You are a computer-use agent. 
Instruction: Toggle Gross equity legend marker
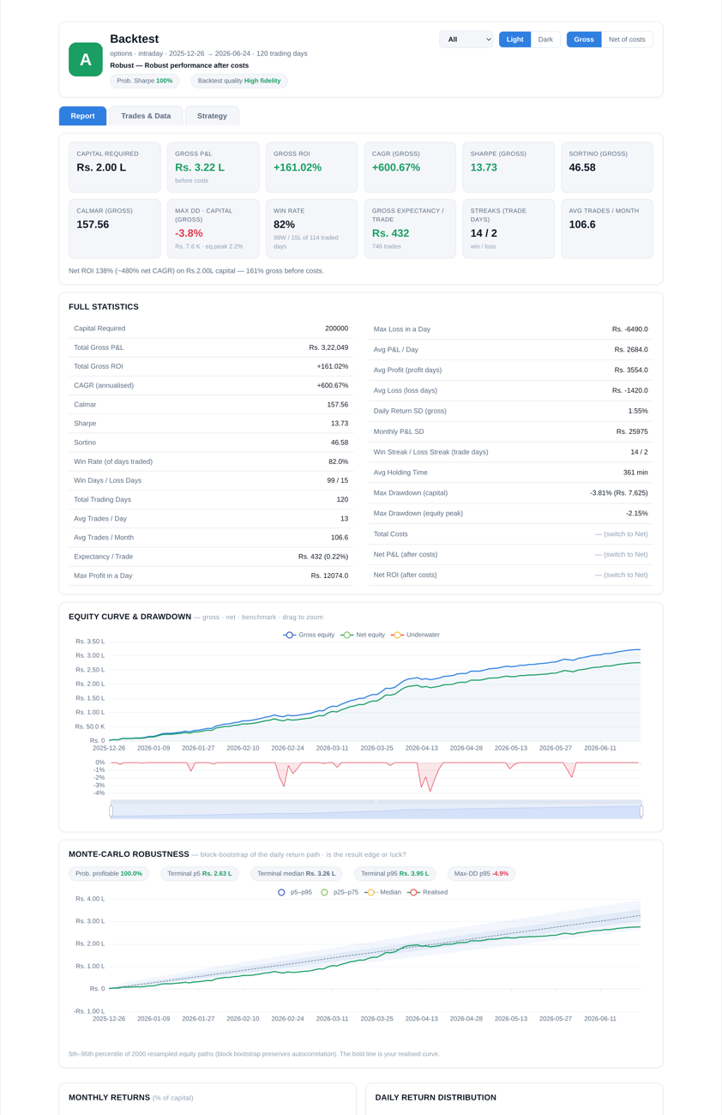click(x=289, y=635)
